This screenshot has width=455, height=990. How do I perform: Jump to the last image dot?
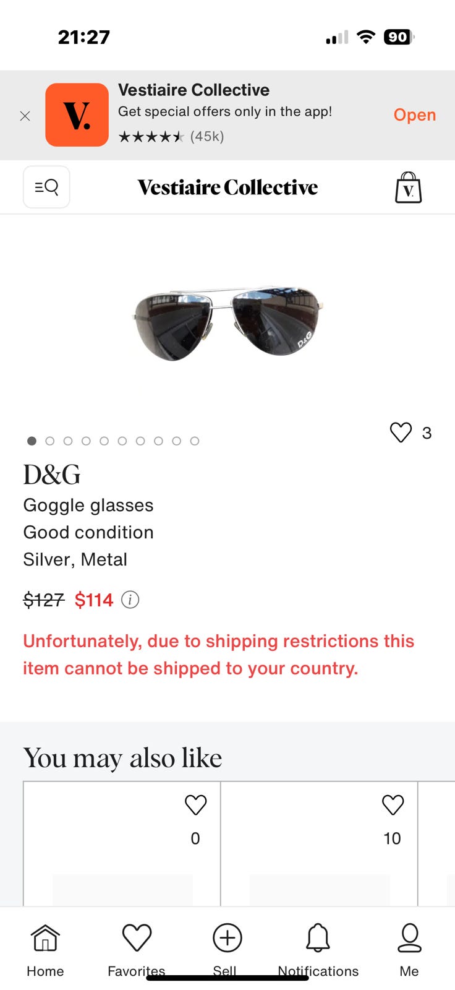pos(194,441)
